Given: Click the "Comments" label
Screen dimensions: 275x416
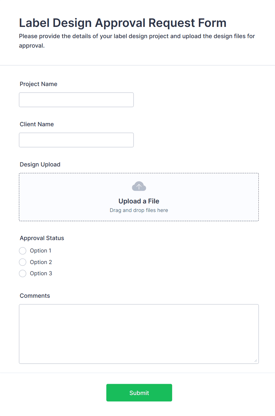Looking at the screenshot, I should (x=35, y=296).
